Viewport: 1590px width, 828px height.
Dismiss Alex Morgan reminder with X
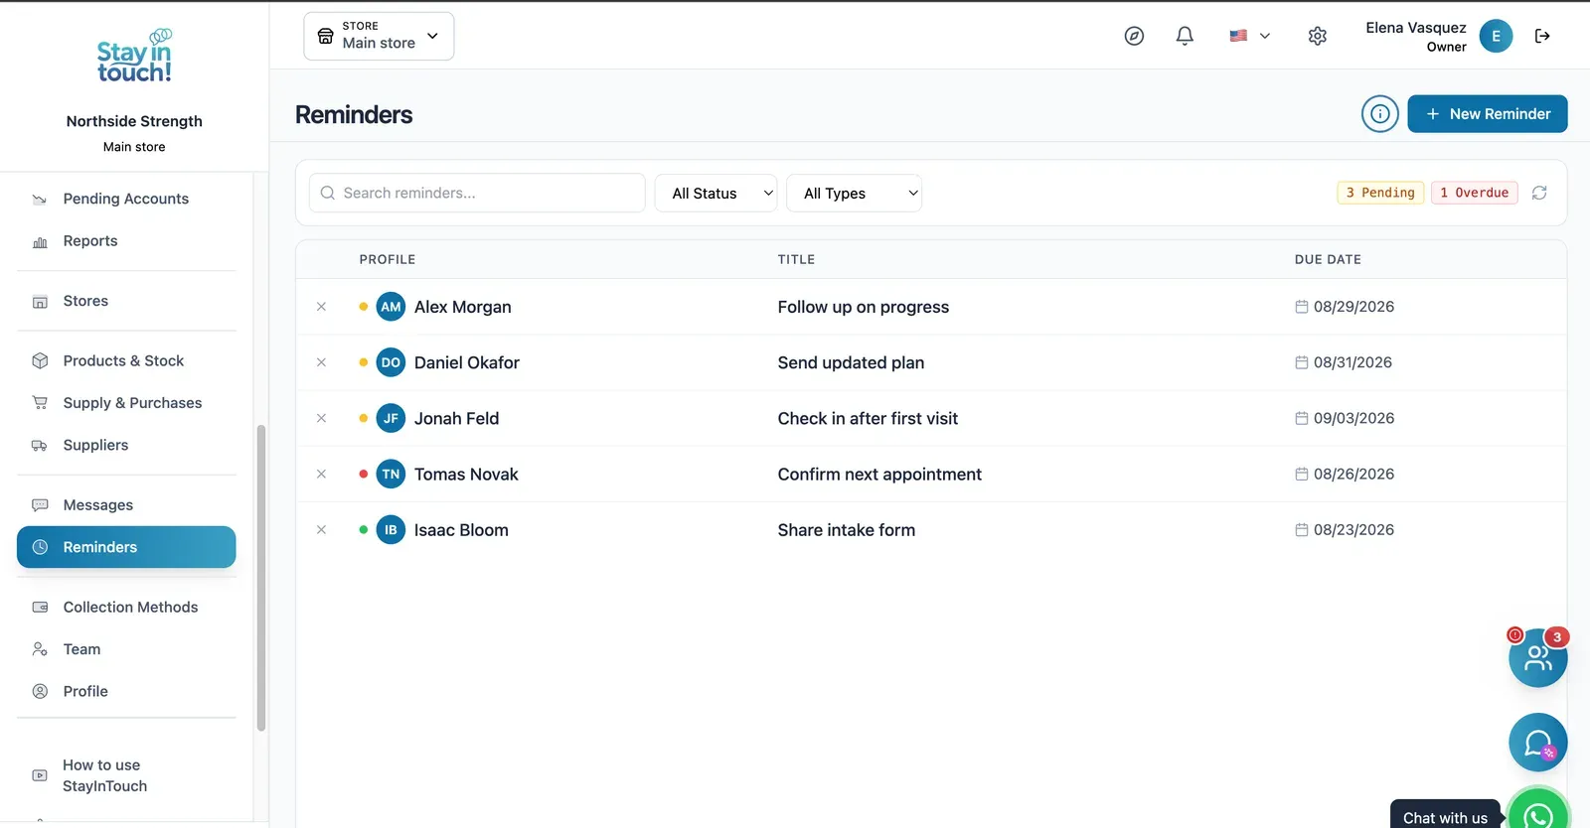tap(321, 307)
